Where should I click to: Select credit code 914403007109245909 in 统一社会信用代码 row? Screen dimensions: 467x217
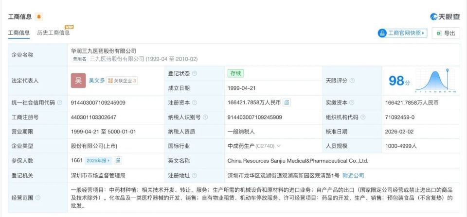[98, 103]
